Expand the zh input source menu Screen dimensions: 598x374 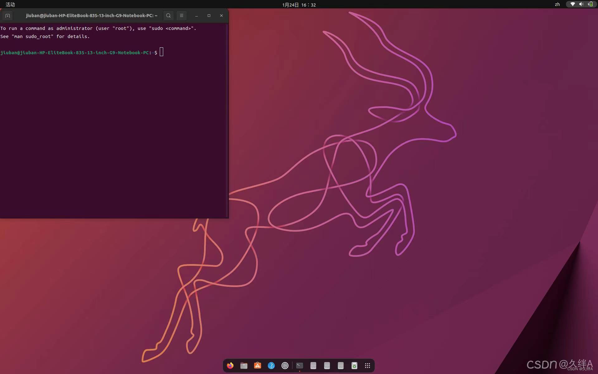(x=557, y=4)
